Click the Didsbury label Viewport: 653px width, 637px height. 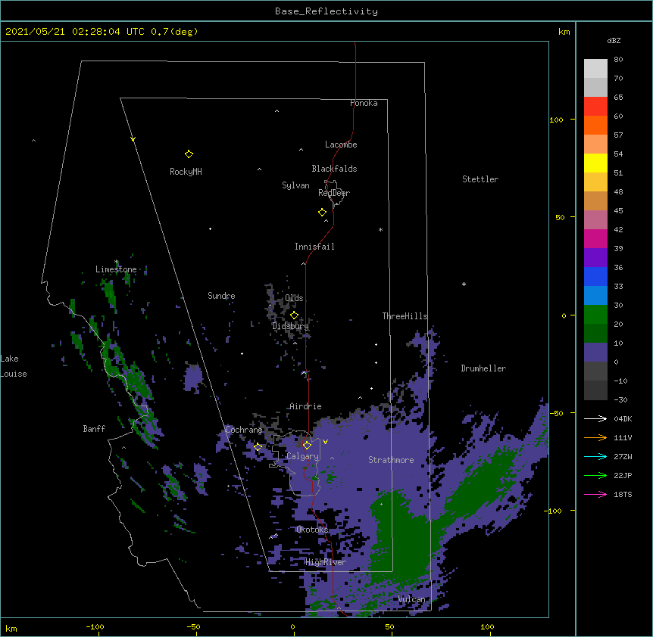290,326
